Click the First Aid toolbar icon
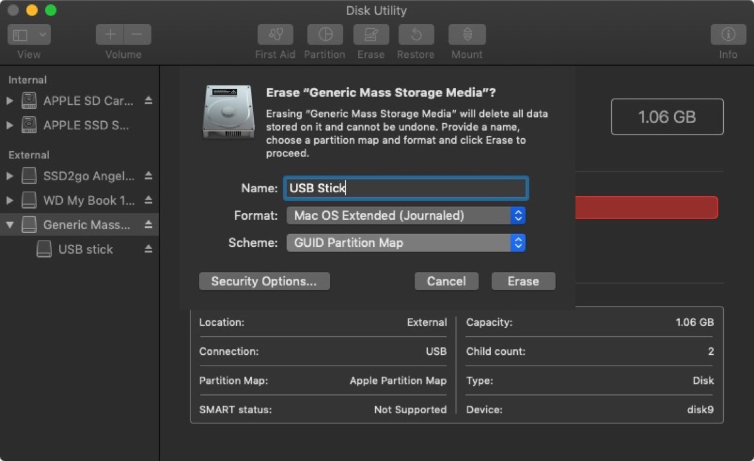Image resolution: width=754 pixels, height=461 pixels. pyautogui.click(x=275, y=35)
